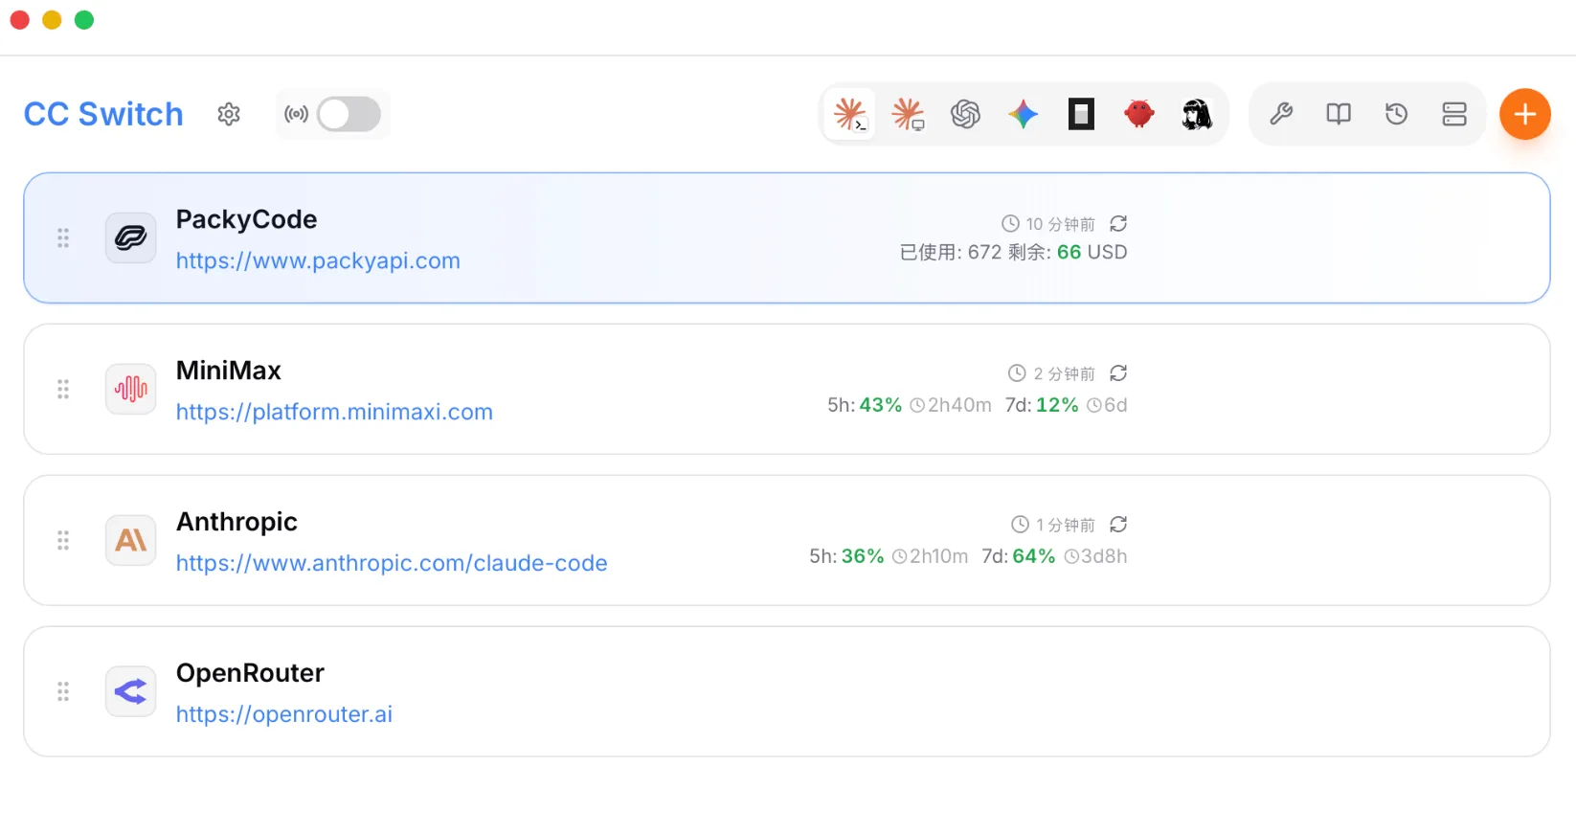
Task: Select Gemini app icon
Action: coord(1024,114)
